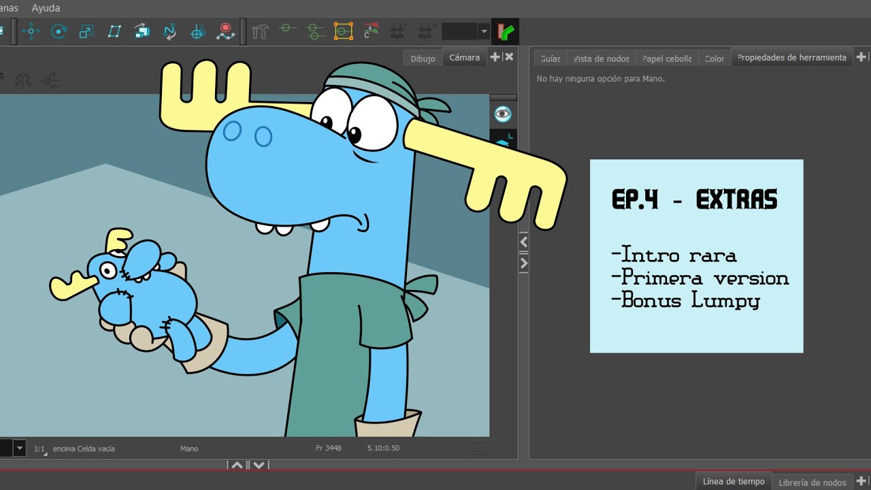Select the Propiedades de herramienta tab

pyautogui.click(x=792, y=58)
